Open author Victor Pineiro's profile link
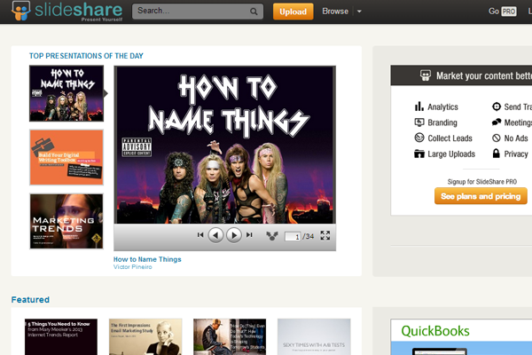 pos(133,267)
